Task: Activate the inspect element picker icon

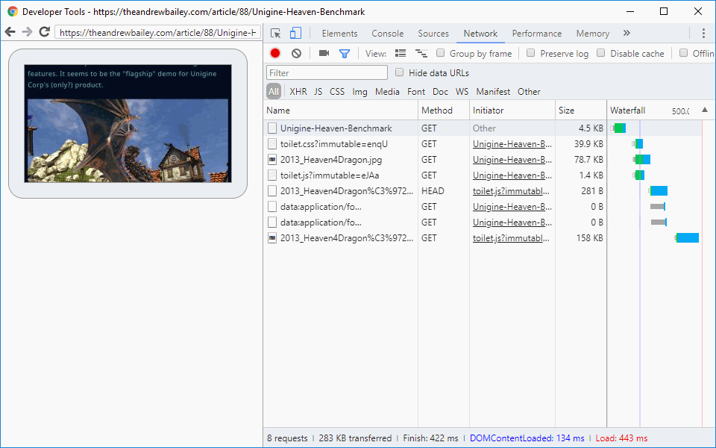Action: coord(275,34)
